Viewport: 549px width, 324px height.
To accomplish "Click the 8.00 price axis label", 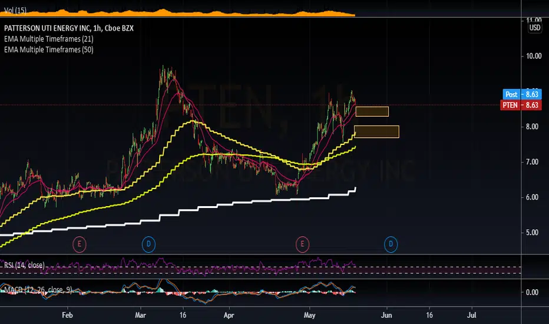I will point(532,127).
